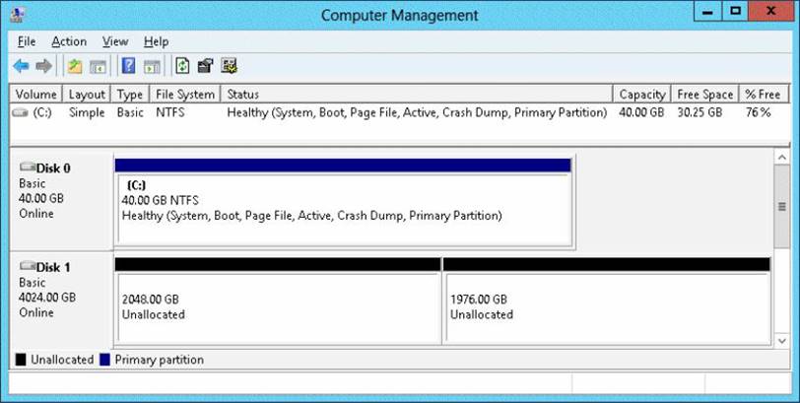
Task: Open the View menu
Action: [115, 41]
